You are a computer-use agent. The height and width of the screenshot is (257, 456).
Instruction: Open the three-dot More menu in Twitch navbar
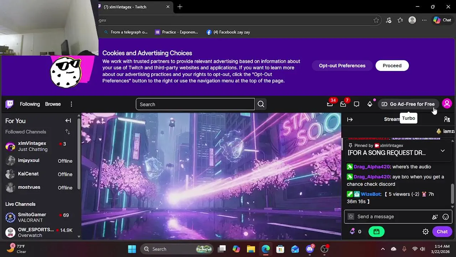coord(71,104)
